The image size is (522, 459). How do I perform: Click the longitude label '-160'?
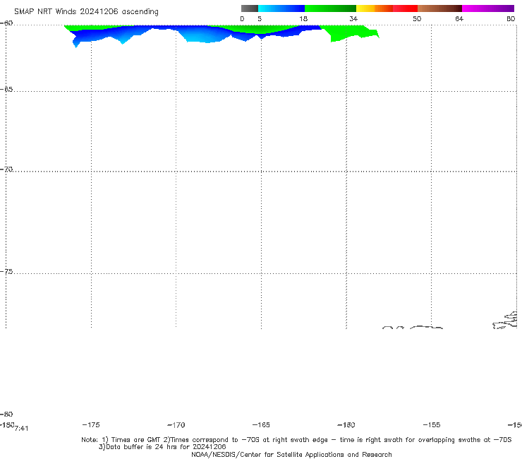coord(346,424)
